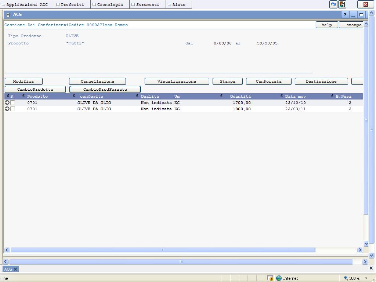
Task: Click the left arrow of the list's horizontal scrollbar
Action: pos(7,250)
